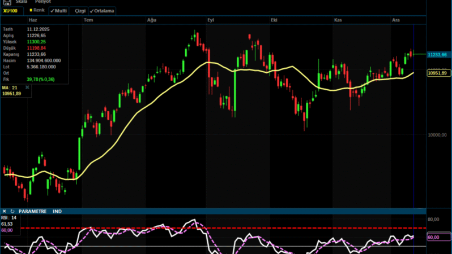The image size is (452, 254).
Task: Open the PARAMETRE indicator settings
Action: tap(33, 211)
